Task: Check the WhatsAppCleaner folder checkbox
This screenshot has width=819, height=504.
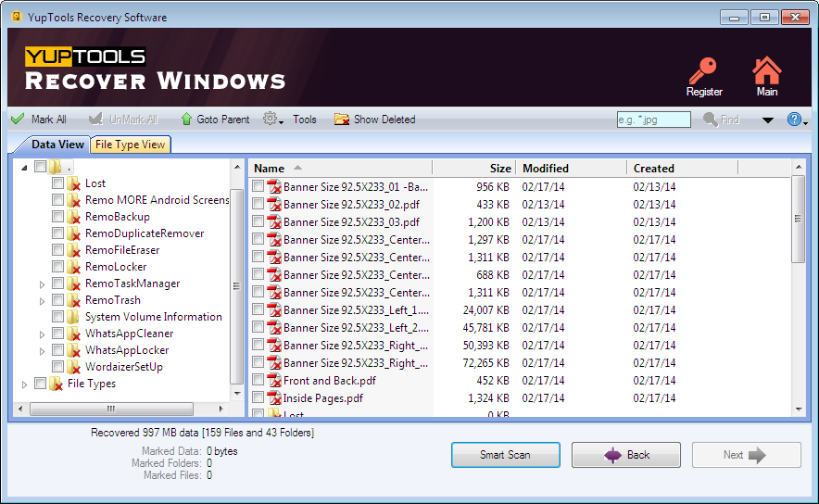Action: click(x=58, y=334)
